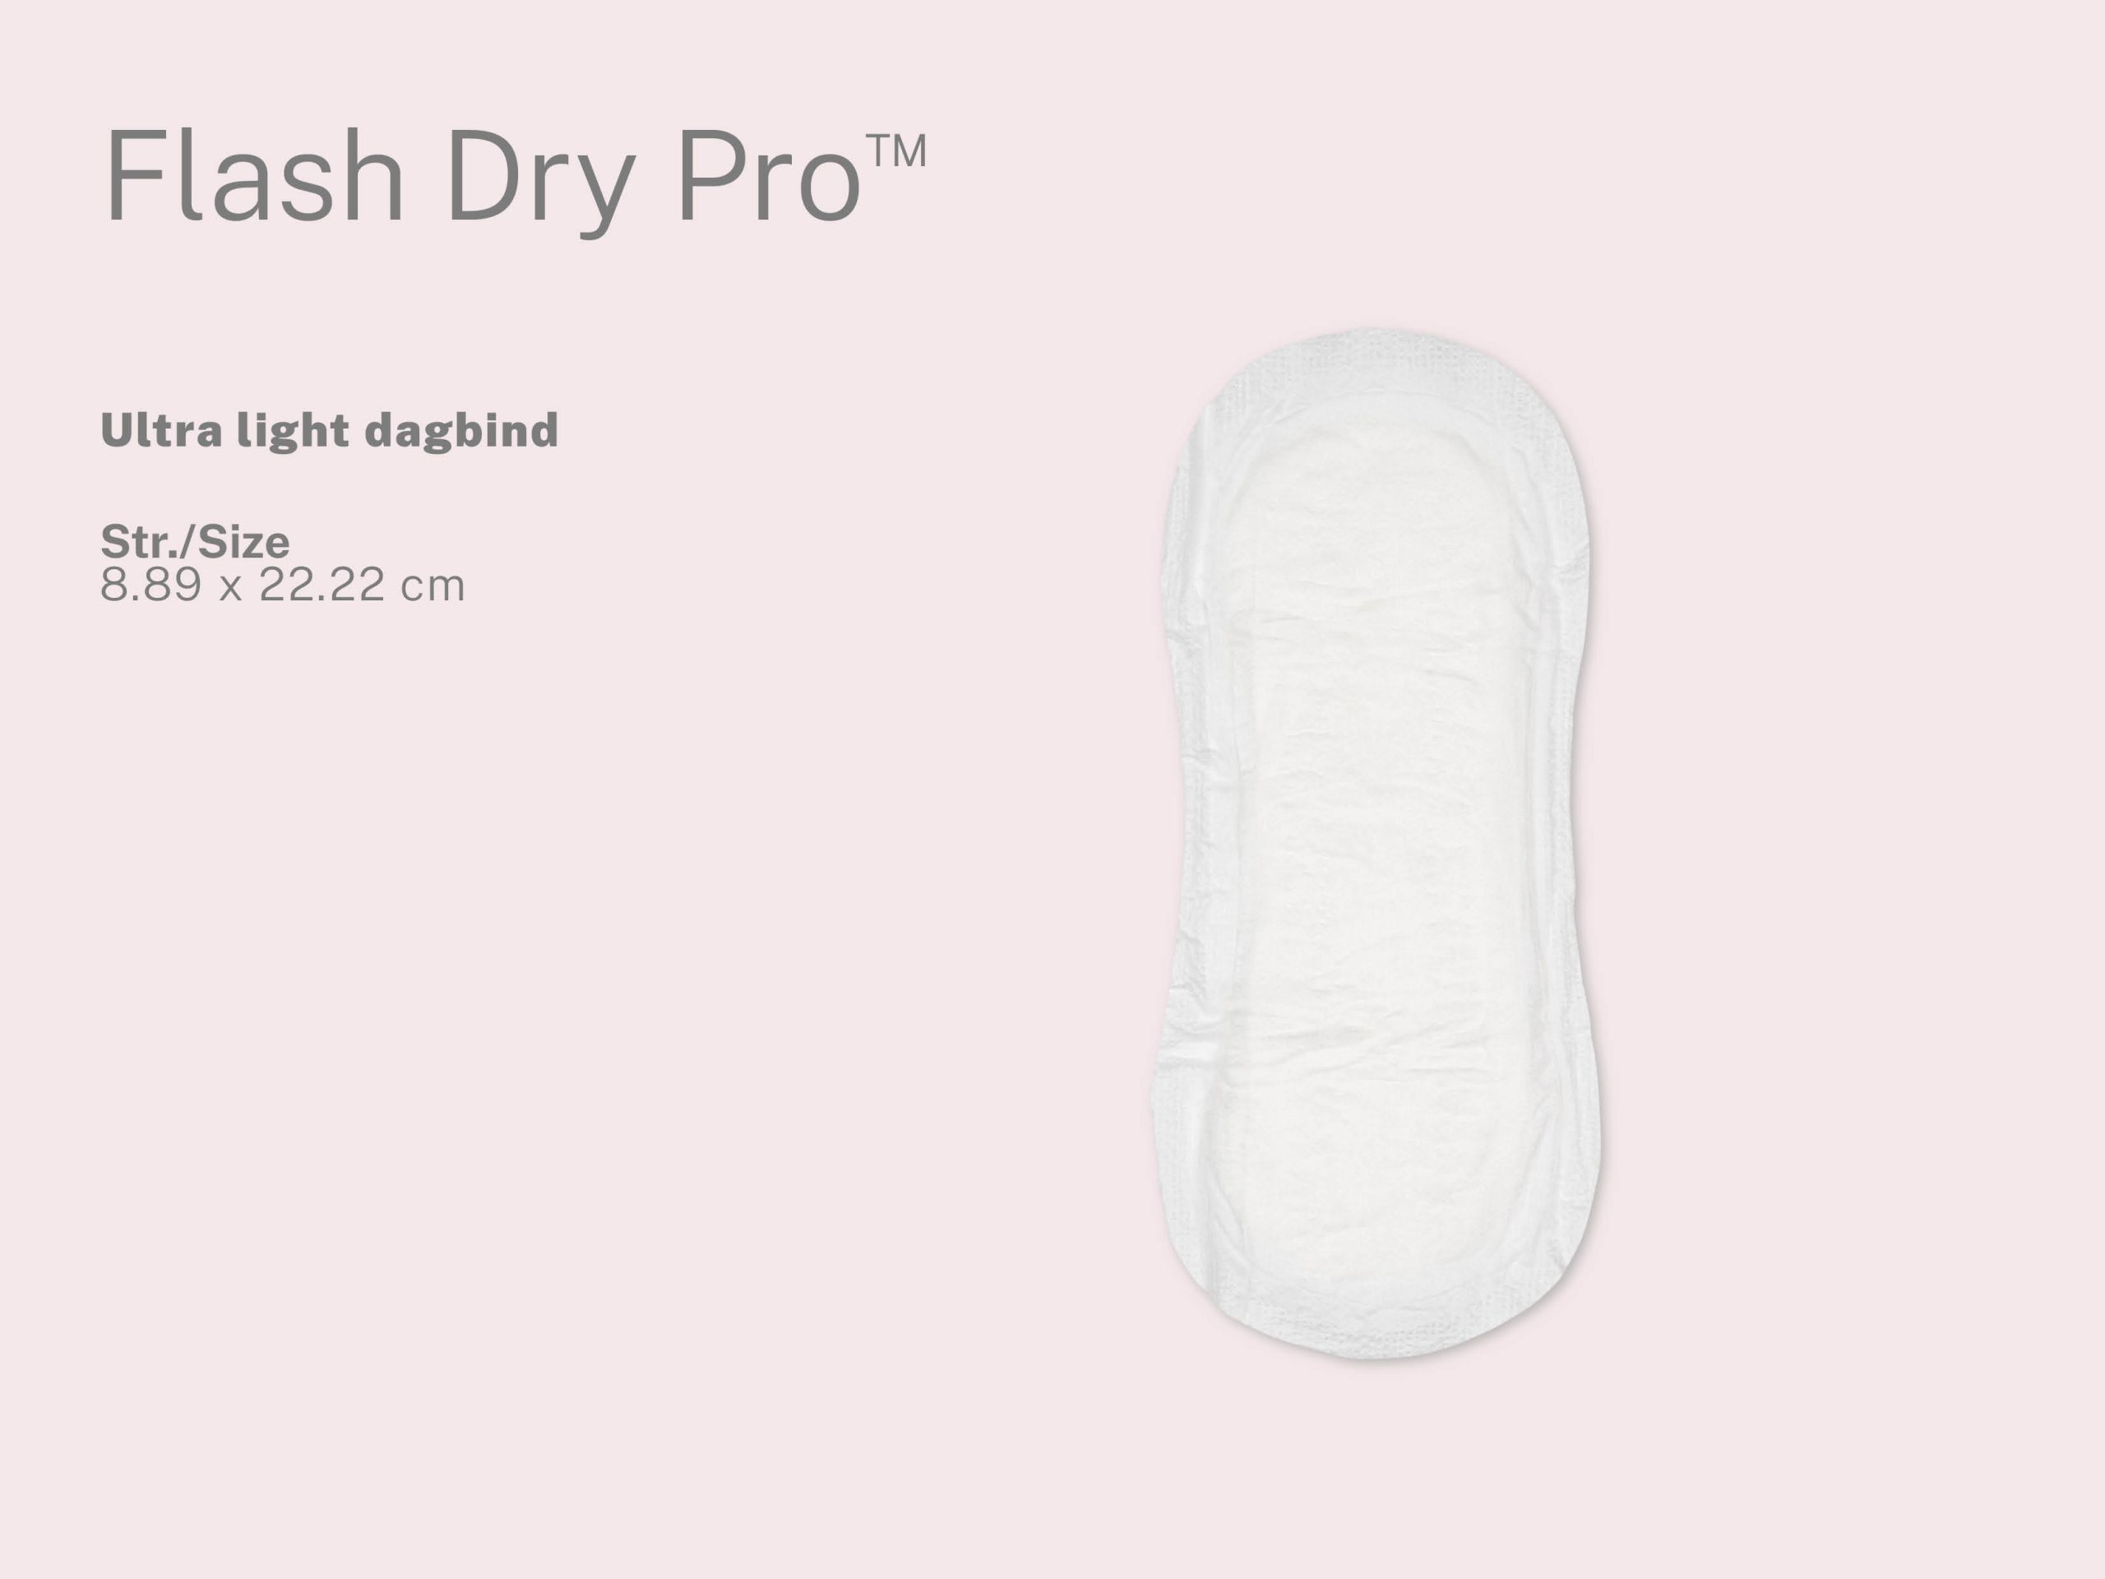Screen dimensions: 2105x1579
Task: Click the TM trademark superscript symbol
Action: click(895, 151)
